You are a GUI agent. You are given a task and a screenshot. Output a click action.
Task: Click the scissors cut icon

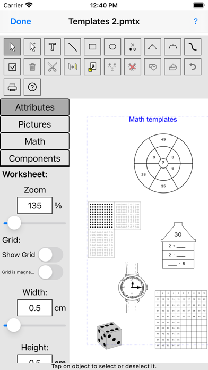coord(53,67)
